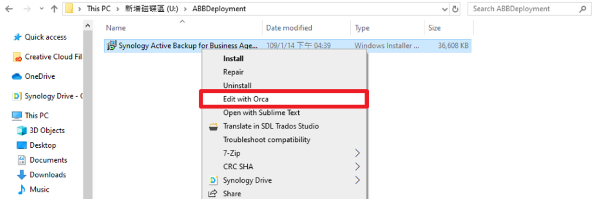Screen dimensions: 596x199
Task: Open the OneDrive cloud icon in sidebar
Action: click(x=17, y=76)
